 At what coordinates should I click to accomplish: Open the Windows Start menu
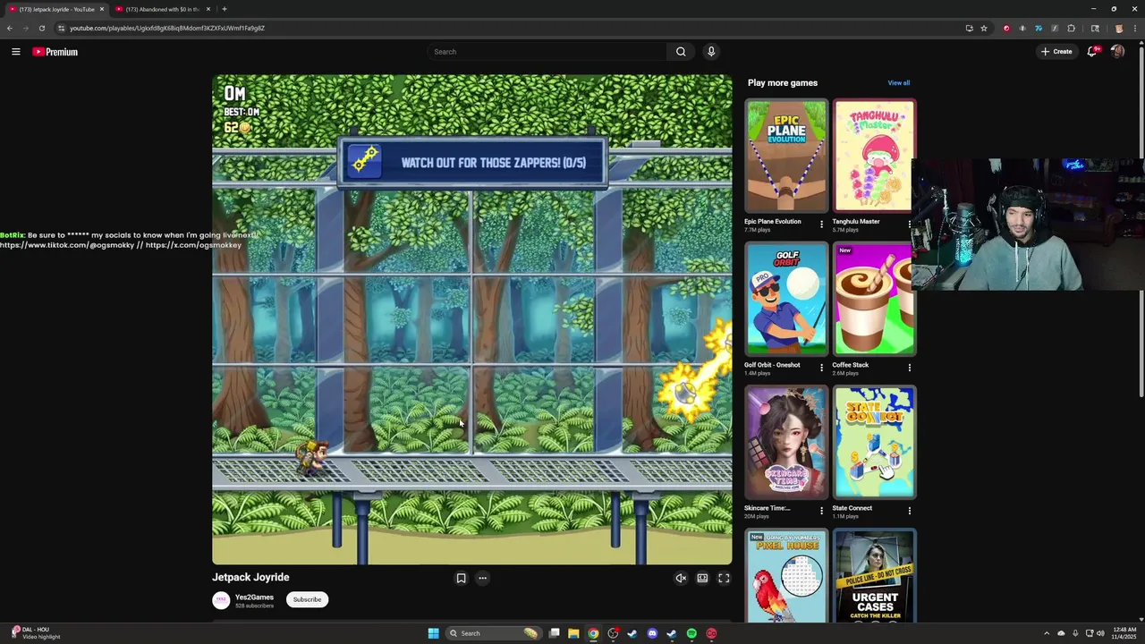pos(433,633)
